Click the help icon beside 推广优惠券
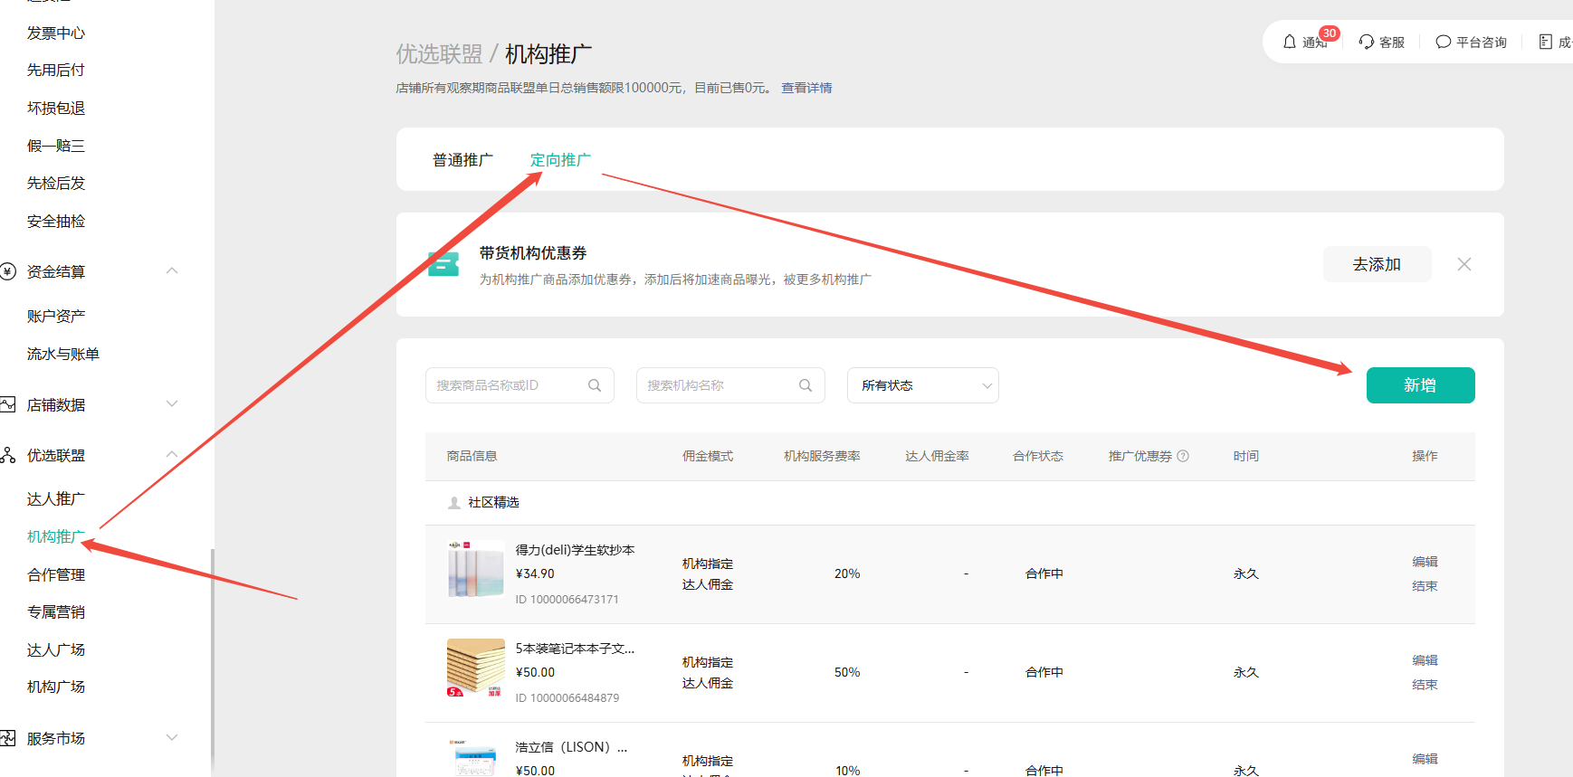The height and width of the screenshot is (777, 1573). pyautogui.click(x=1183, y=456)
